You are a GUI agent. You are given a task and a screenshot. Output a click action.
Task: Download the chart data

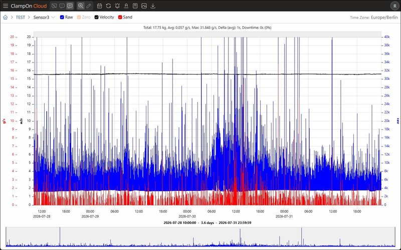tap(153, 5)
